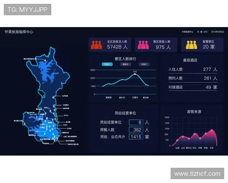The height and width of the screenshot is (183, 228).
Task: Click the 景区游客人数 975 card
Action: 156,45
